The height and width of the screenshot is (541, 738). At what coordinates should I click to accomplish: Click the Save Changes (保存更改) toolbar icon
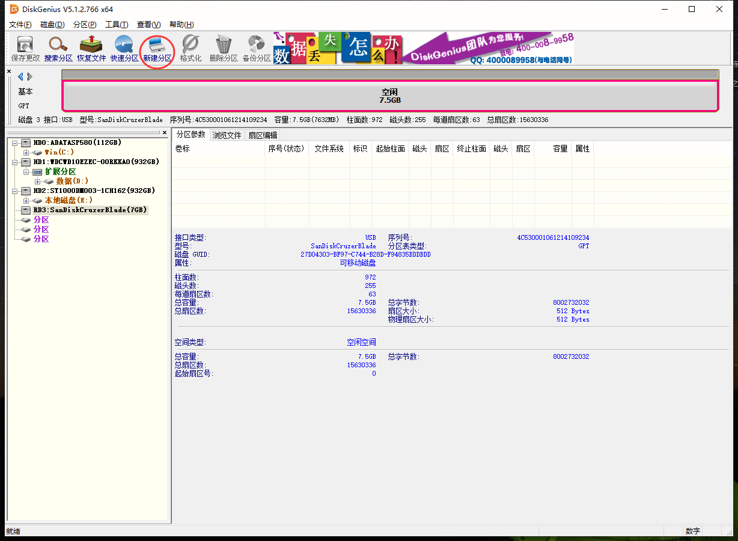(x=25, y=48)
